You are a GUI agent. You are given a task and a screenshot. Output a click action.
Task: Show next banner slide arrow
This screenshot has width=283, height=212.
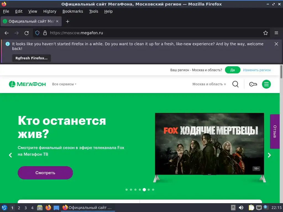click(x=269, y=155)
